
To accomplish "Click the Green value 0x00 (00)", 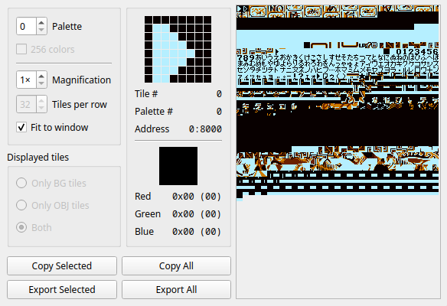I will pyautogui.click(x=197, y=214).
